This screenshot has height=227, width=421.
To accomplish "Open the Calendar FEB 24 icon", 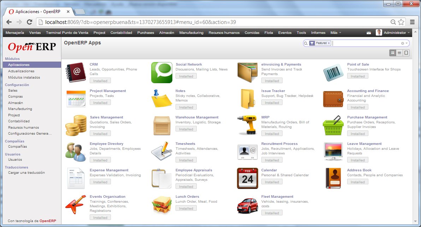I will (x=248, y=178).
